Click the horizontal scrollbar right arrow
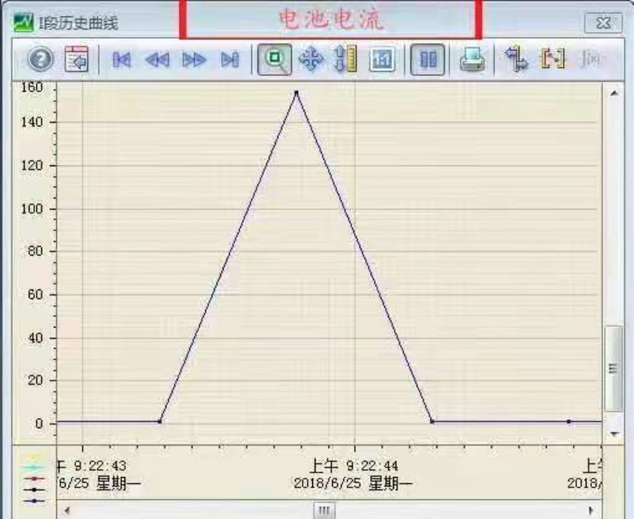This screenshot has width=634, height=519. pyautogui.click(x=591, y=510)
